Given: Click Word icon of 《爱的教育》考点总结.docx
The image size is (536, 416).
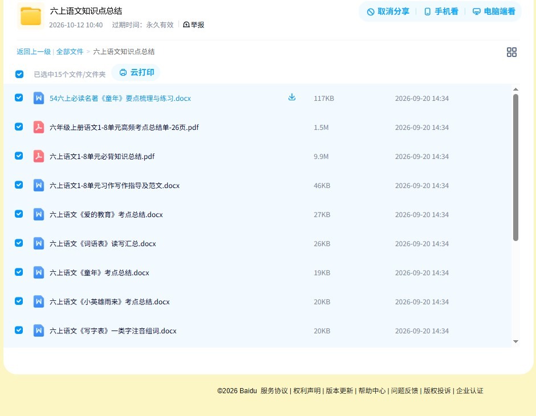Looking at the screenshot, I should click(x=39, y=214).
